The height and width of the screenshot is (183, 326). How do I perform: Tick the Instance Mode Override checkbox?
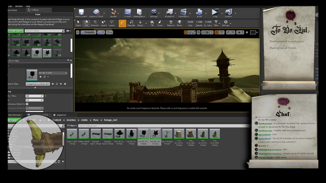(27, 104)
